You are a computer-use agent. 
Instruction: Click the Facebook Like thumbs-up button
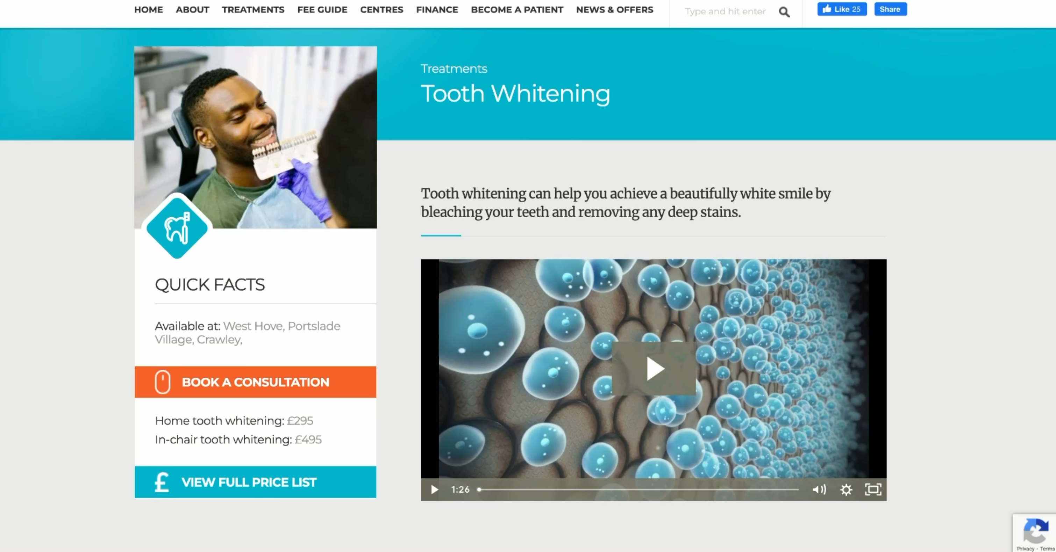pyautogui.click(x=842, y=9)
